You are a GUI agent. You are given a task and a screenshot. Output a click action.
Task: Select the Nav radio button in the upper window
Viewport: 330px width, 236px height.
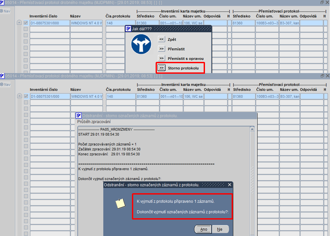[1, 11]
